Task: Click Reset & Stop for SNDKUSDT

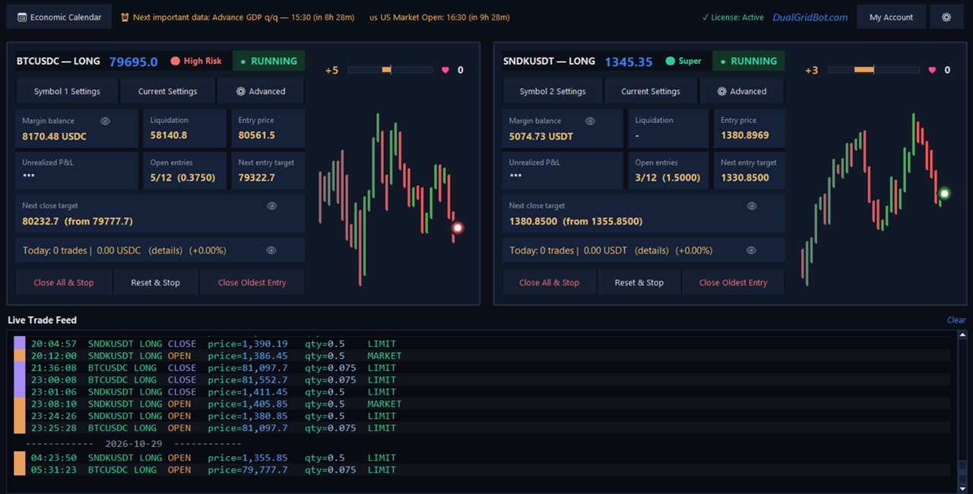Action: pyautogui.click(x=639, y=282)
